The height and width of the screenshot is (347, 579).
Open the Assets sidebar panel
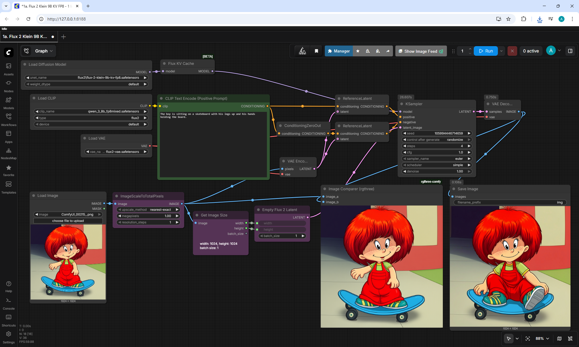pos(8,69)
